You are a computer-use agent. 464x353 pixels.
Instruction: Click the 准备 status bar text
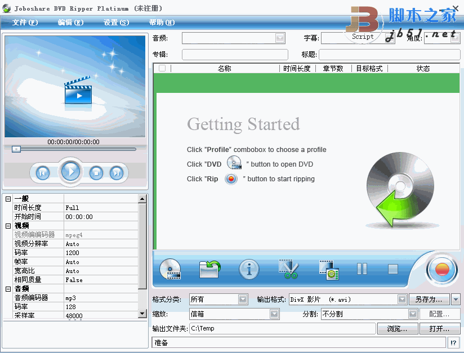point(161,343)
